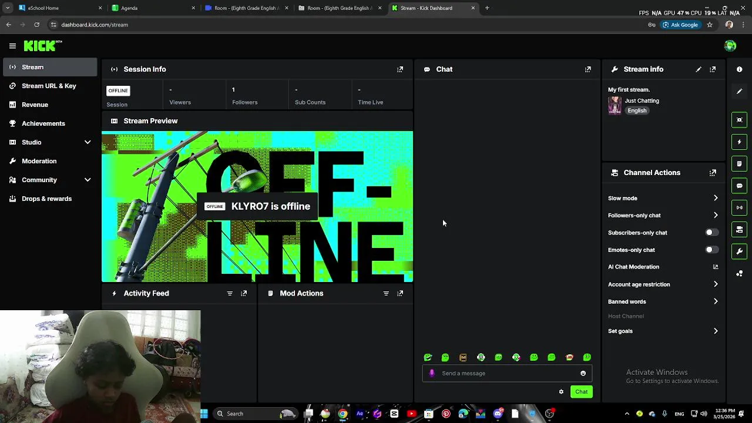This screenshot has height=423, width=752.
Task: Open AI Chat Moderation external link icon
Action: pyautogui.click(x=716, y=267)
